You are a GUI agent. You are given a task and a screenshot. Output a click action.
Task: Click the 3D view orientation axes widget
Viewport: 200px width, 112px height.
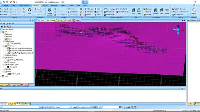(x=178, y=30)
